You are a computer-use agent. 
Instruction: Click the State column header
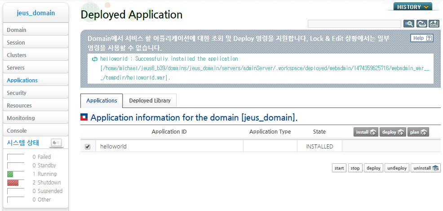pos(319,131)
